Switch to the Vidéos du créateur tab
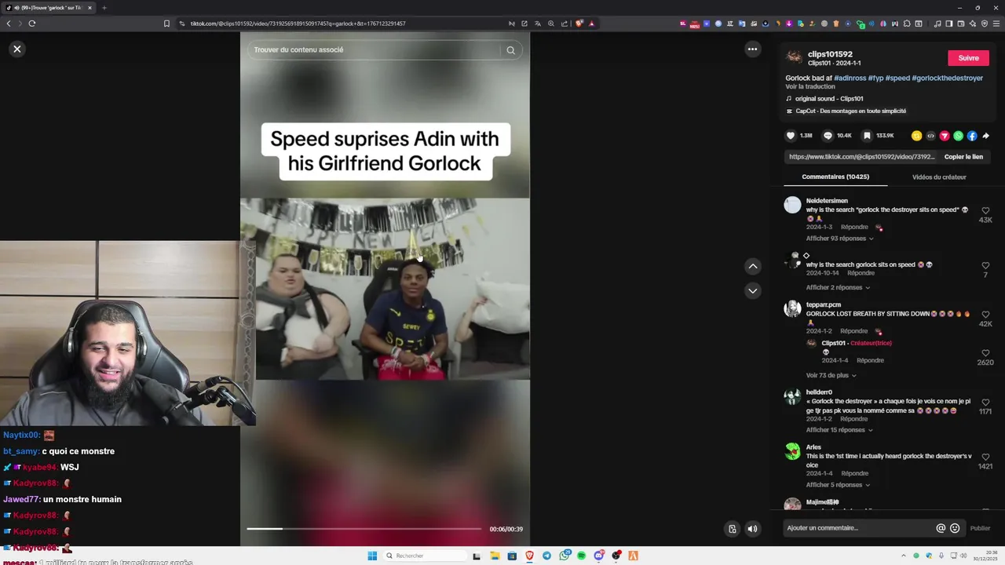Image resolution: width=1005 pixels, height=565 pixels. (939, 177)
